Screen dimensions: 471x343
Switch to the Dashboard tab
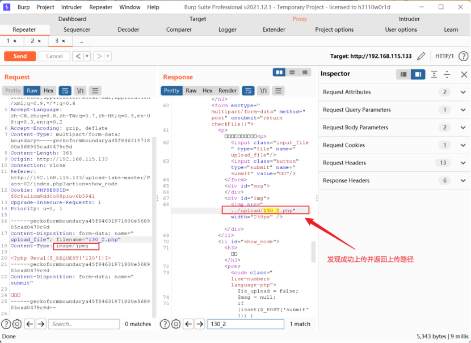[x=73, y=19]
